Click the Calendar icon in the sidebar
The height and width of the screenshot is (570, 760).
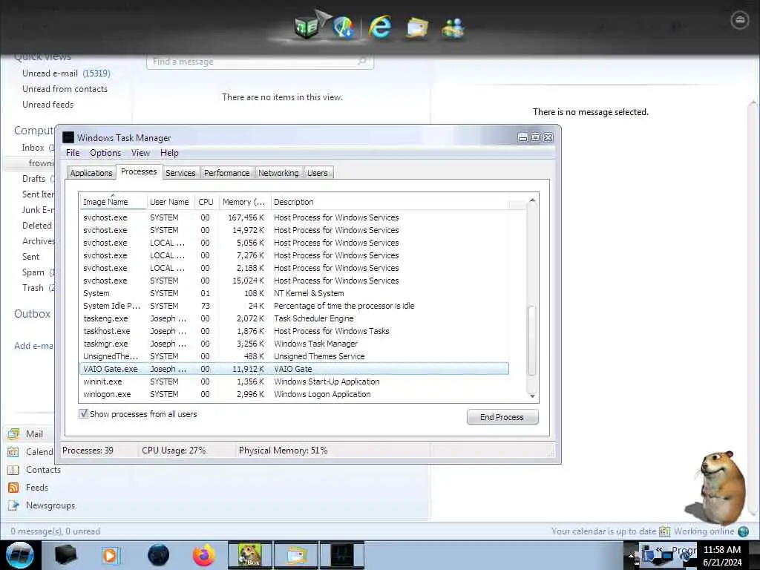13,452
